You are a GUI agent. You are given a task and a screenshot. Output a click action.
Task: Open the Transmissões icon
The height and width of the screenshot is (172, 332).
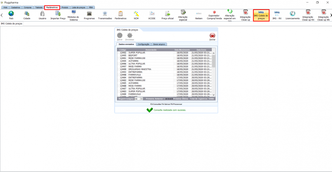tap(105, 15)
